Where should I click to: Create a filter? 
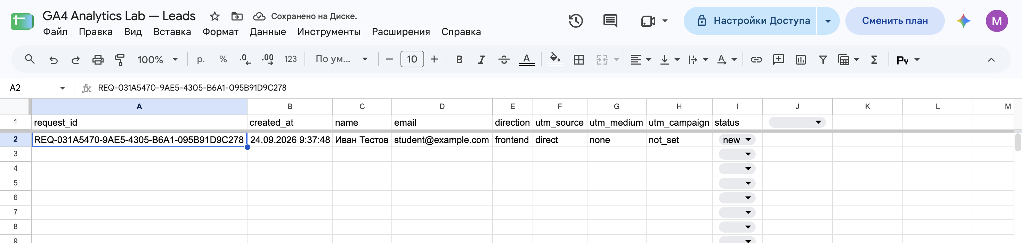point(823,59)
